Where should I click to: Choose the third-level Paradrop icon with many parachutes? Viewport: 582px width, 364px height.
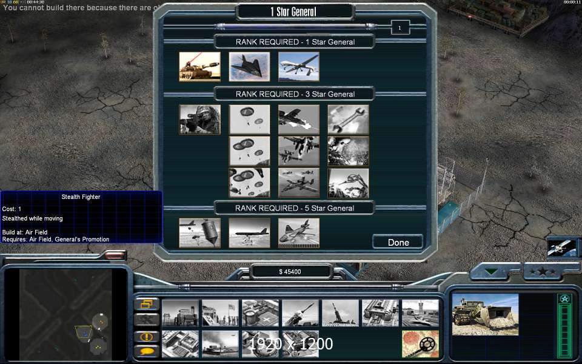click(249, 183)
